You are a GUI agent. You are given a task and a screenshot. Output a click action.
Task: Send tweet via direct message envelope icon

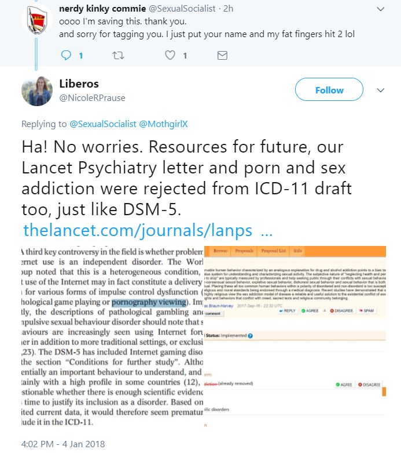(x=222, y=55)
